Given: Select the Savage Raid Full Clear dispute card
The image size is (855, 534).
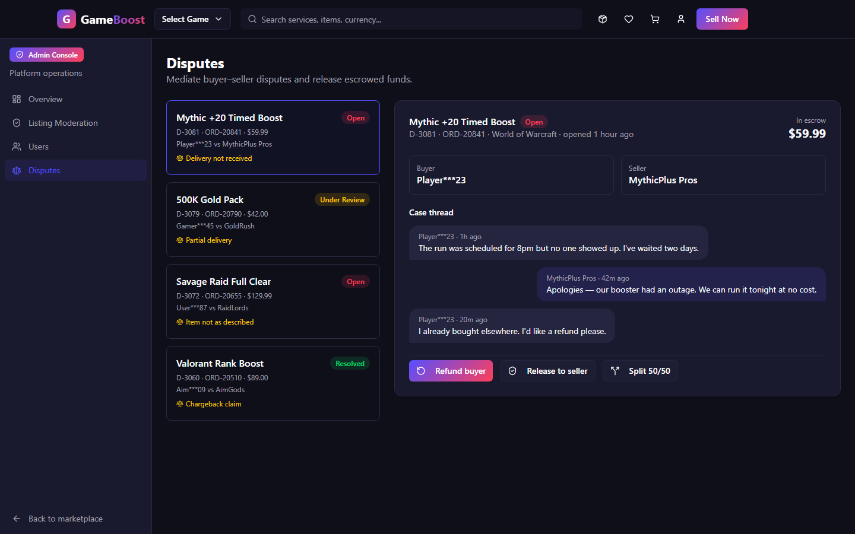Looking at the screenshot, I should click(x=273, y=301).
